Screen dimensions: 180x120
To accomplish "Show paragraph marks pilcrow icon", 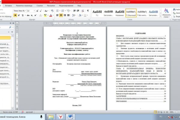I will tap(88, 11).
